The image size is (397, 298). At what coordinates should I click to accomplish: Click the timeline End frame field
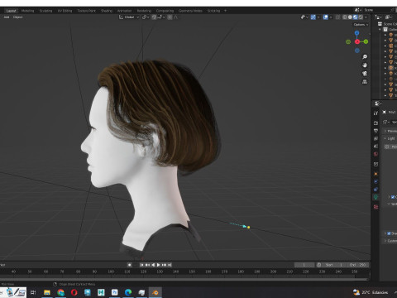(358, 265)
